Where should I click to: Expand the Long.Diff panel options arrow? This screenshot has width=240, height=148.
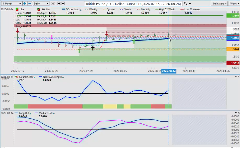236,113
